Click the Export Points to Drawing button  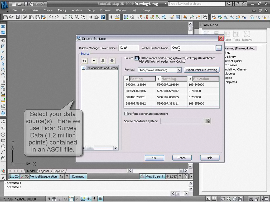point(201,70)
